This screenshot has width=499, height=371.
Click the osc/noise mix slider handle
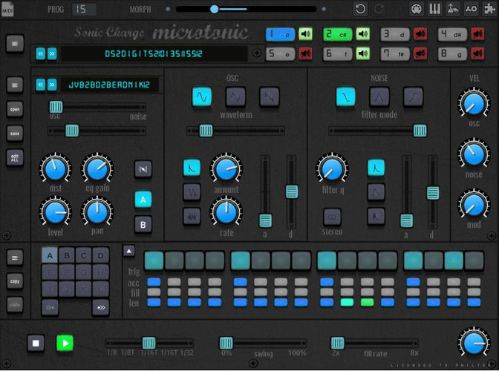click(56, 107)
